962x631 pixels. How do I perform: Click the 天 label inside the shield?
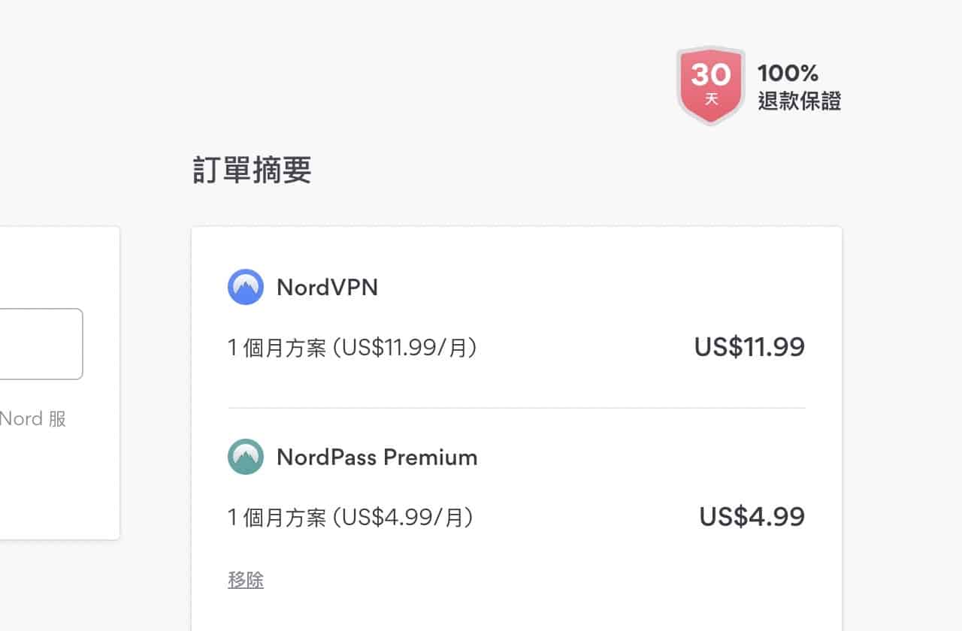click(x=711, y=99)
